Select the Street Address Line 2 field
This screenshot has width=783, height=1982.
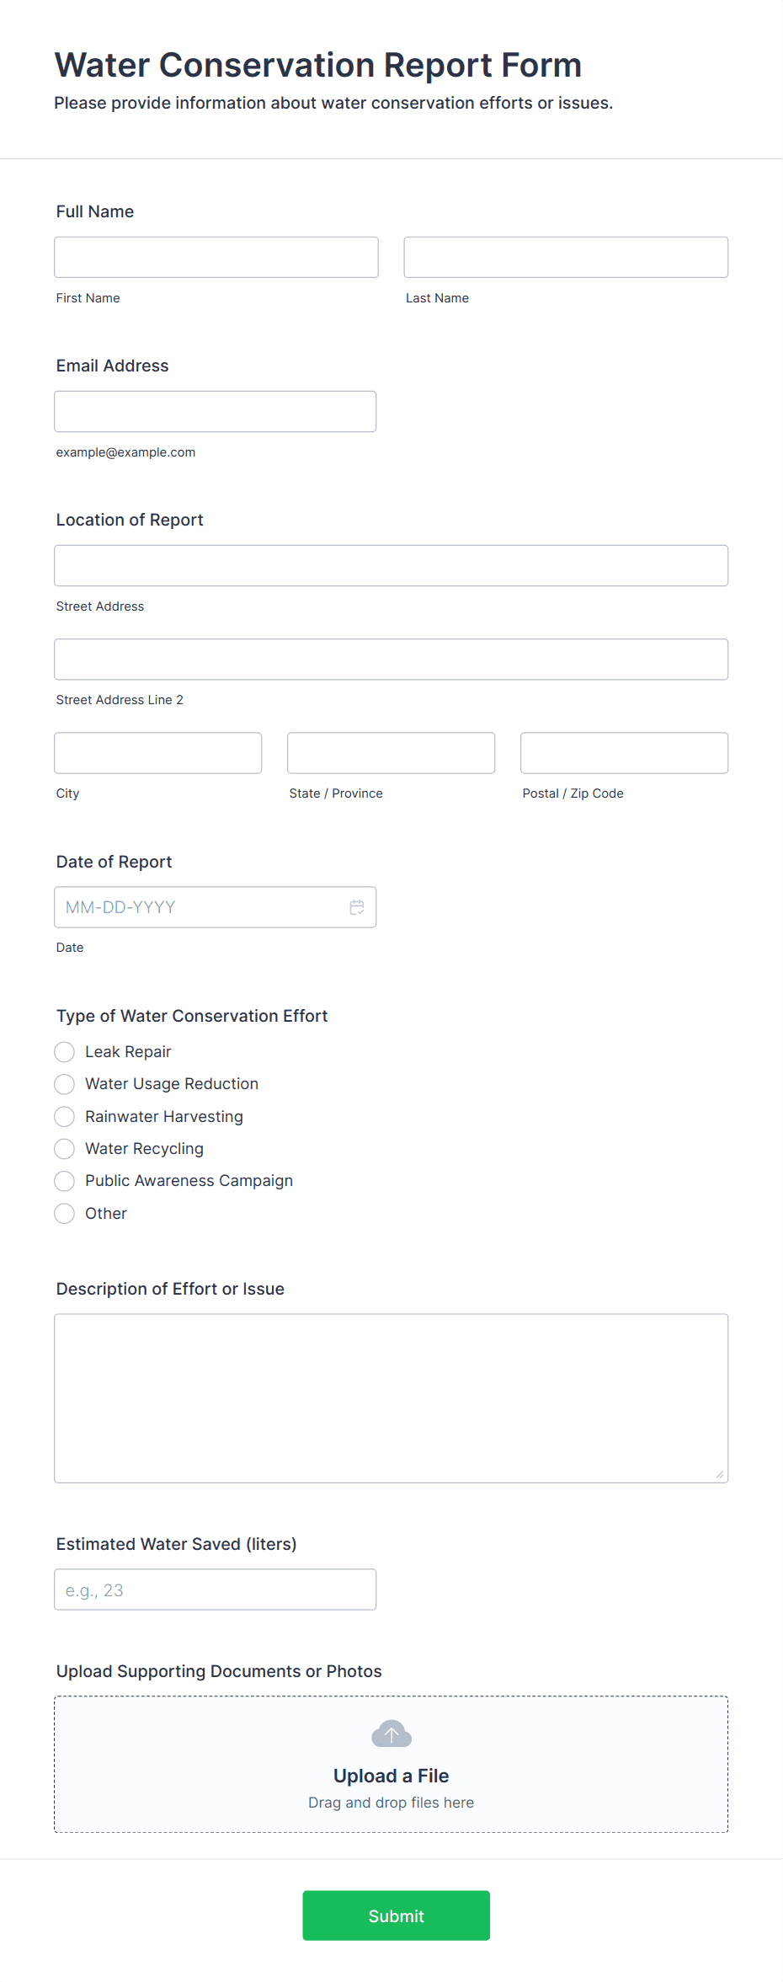391,659
